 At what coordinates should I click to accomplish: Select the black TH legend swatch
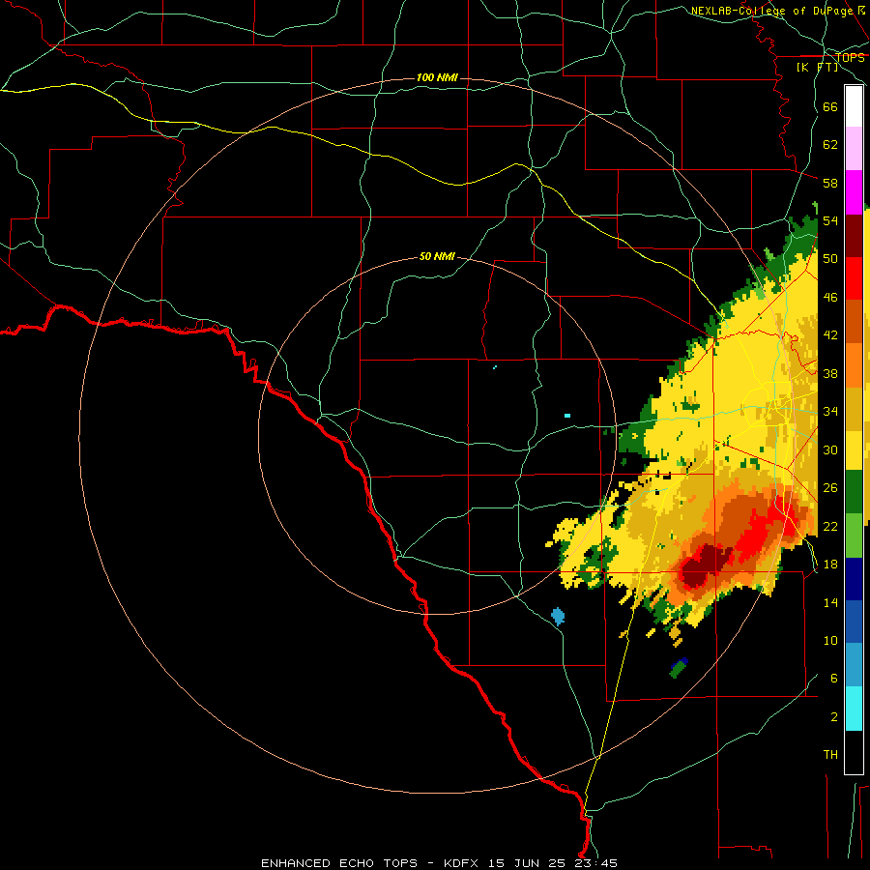pos(854,752)
